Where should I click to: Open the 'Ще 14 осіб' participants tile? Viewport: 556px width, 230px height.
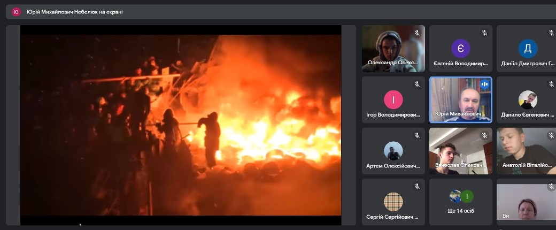tap(460, 202)
